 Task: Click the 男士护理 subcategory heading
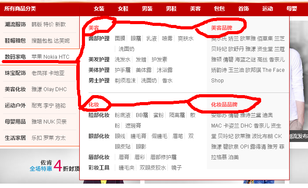tap(99, 81)
